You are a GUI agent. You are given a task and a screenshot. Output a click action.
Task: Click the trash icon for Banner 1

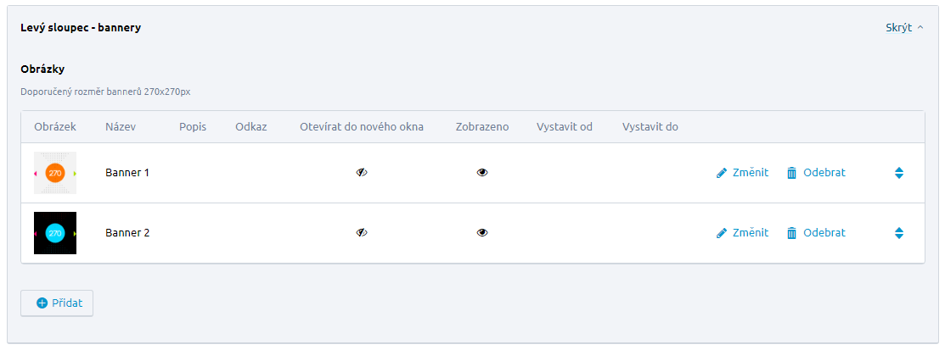tap(792, 173)
